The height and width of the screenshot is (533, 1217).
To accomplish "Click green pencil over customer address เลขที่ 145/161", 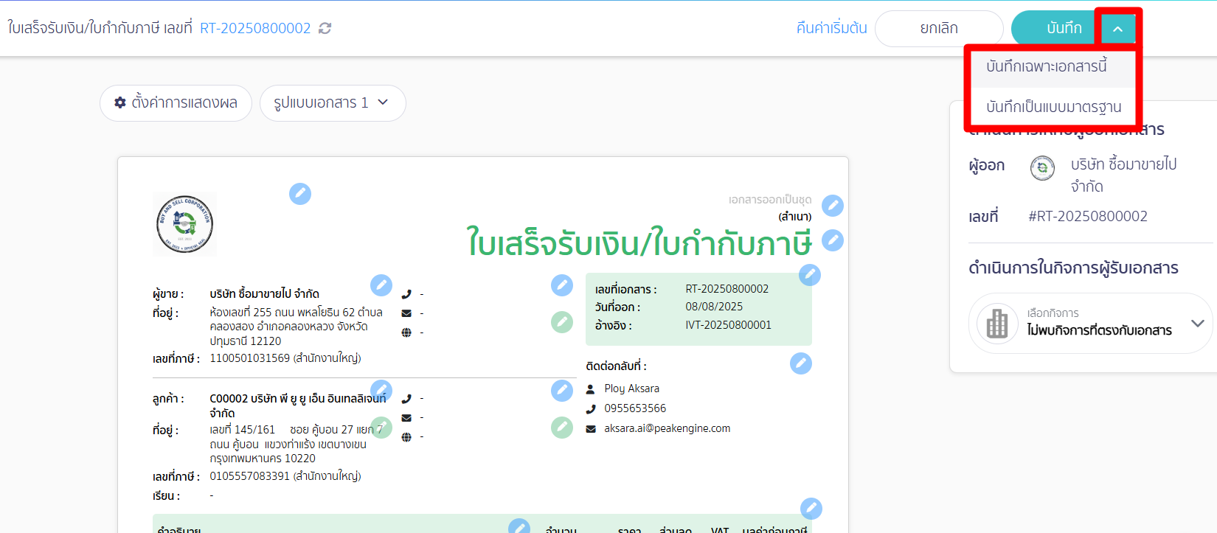I will [381, 428].
